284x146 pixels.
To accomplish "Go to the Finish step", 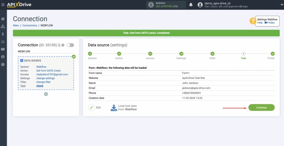I will pos(273,54).
